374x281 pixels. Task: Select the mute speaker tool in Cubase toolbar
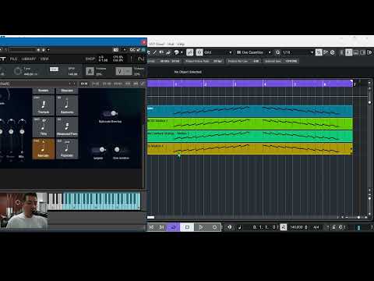[161, 52]
